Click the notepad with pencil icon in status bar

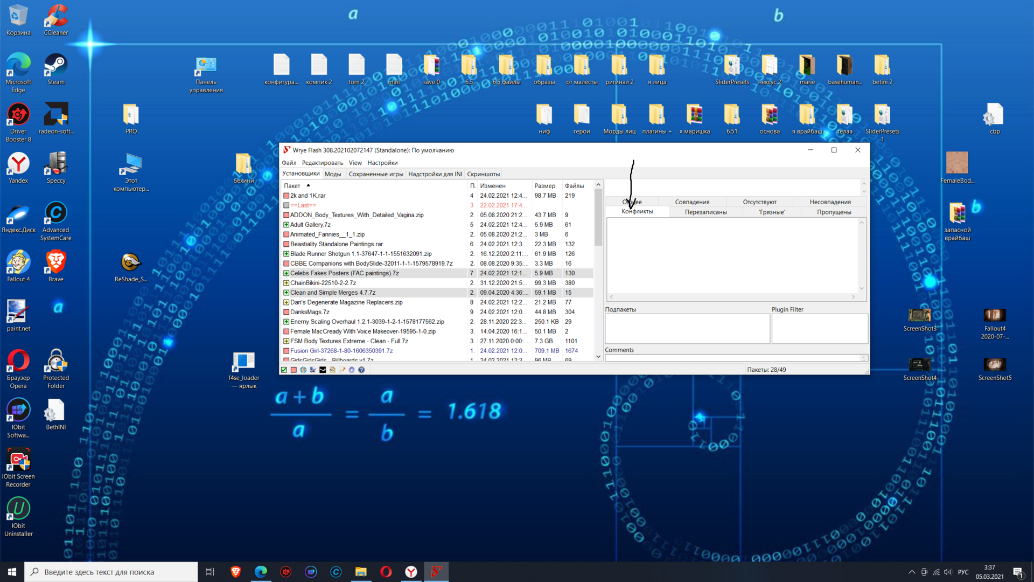[x=342, y=370]
